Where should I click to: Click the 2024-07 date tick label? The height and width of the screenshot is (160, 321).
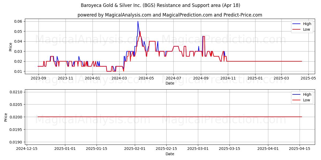coord(173,78)
